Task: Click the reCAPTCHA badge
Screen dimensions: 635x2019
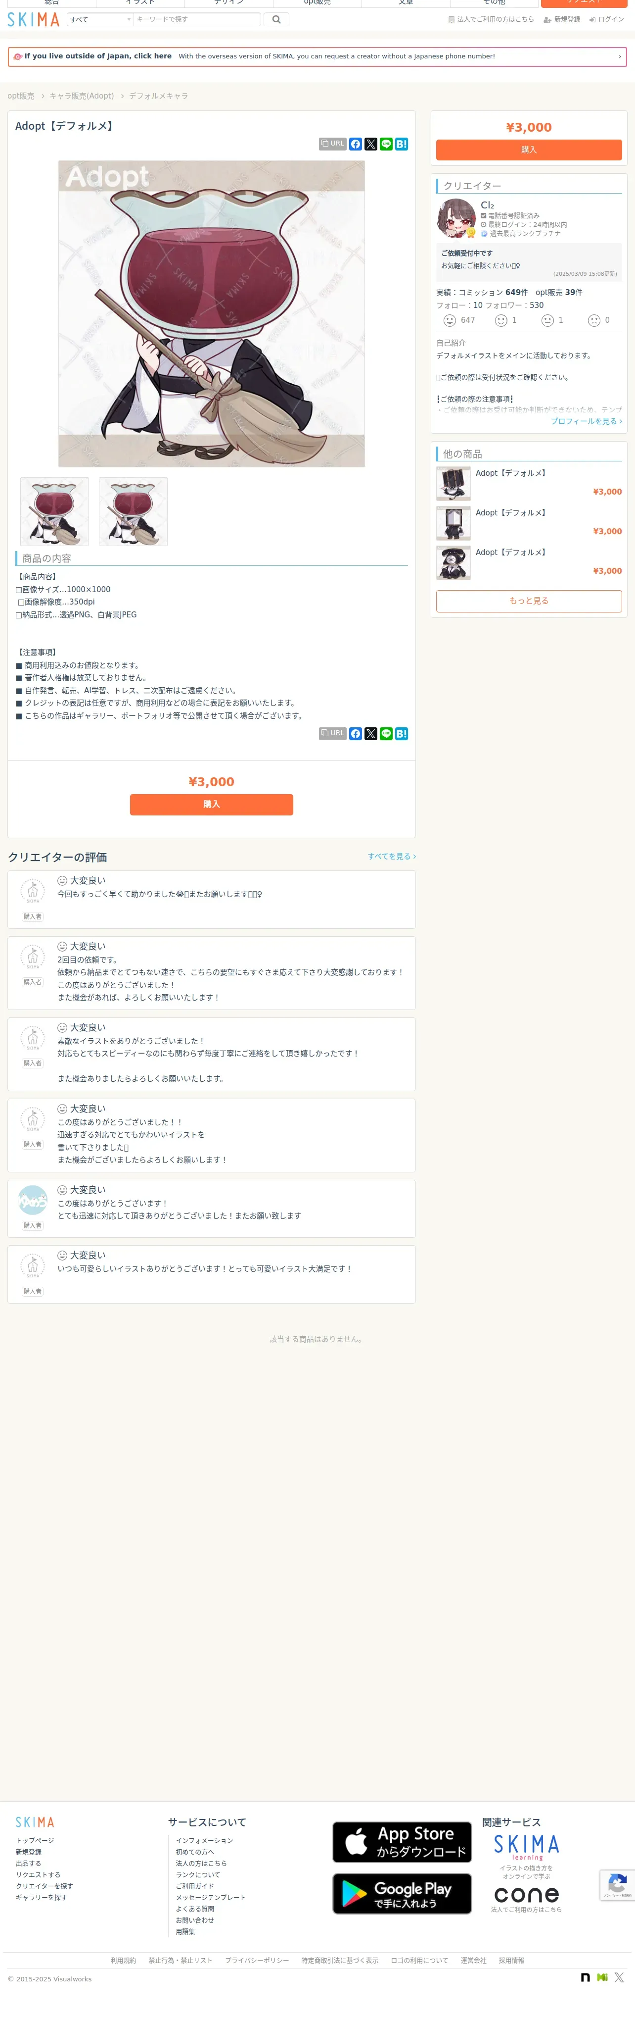Action: (x=618, y=1885)
